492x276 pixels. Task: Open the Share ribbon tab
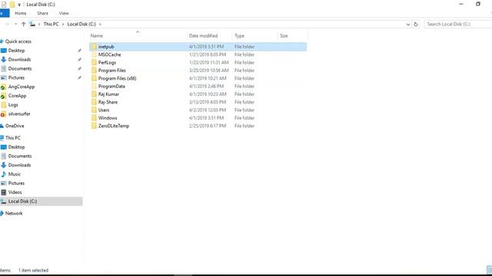[43, 13]
